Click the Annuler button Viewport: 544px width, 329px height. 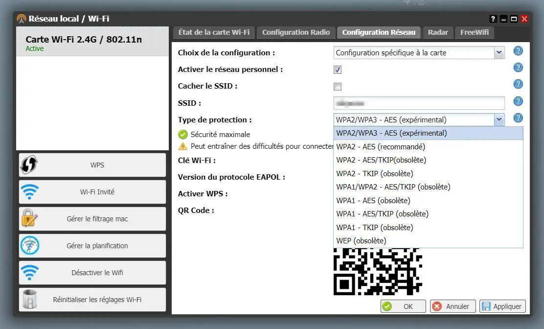pos(453,306)
